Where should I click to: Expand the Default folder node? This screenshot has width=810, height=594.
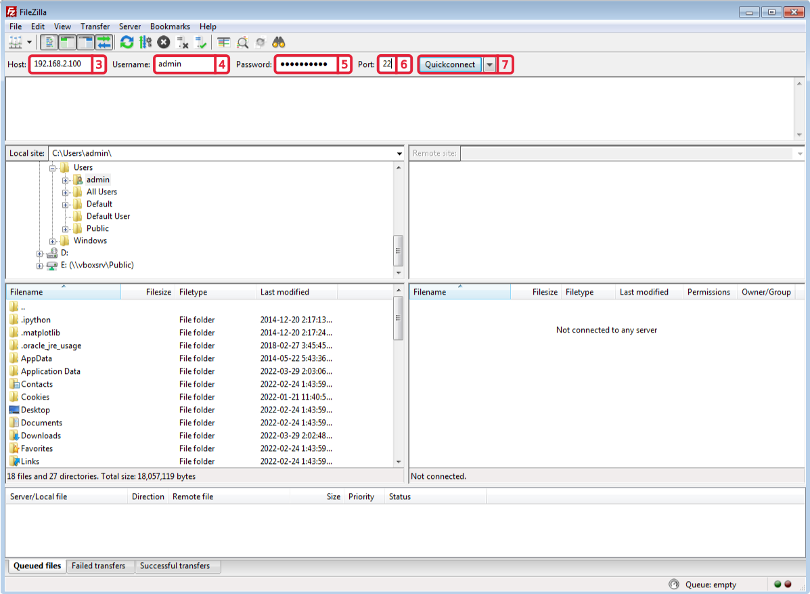(x=65, y=205)
